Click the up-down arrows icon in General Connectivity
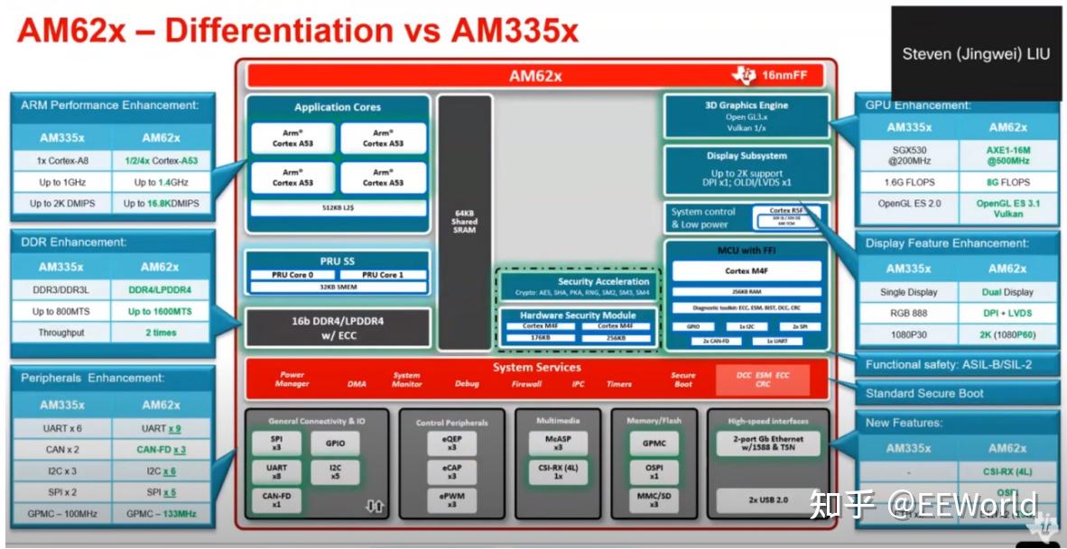This screenshot has width=1067, height=549. click(x=374, y=506)
